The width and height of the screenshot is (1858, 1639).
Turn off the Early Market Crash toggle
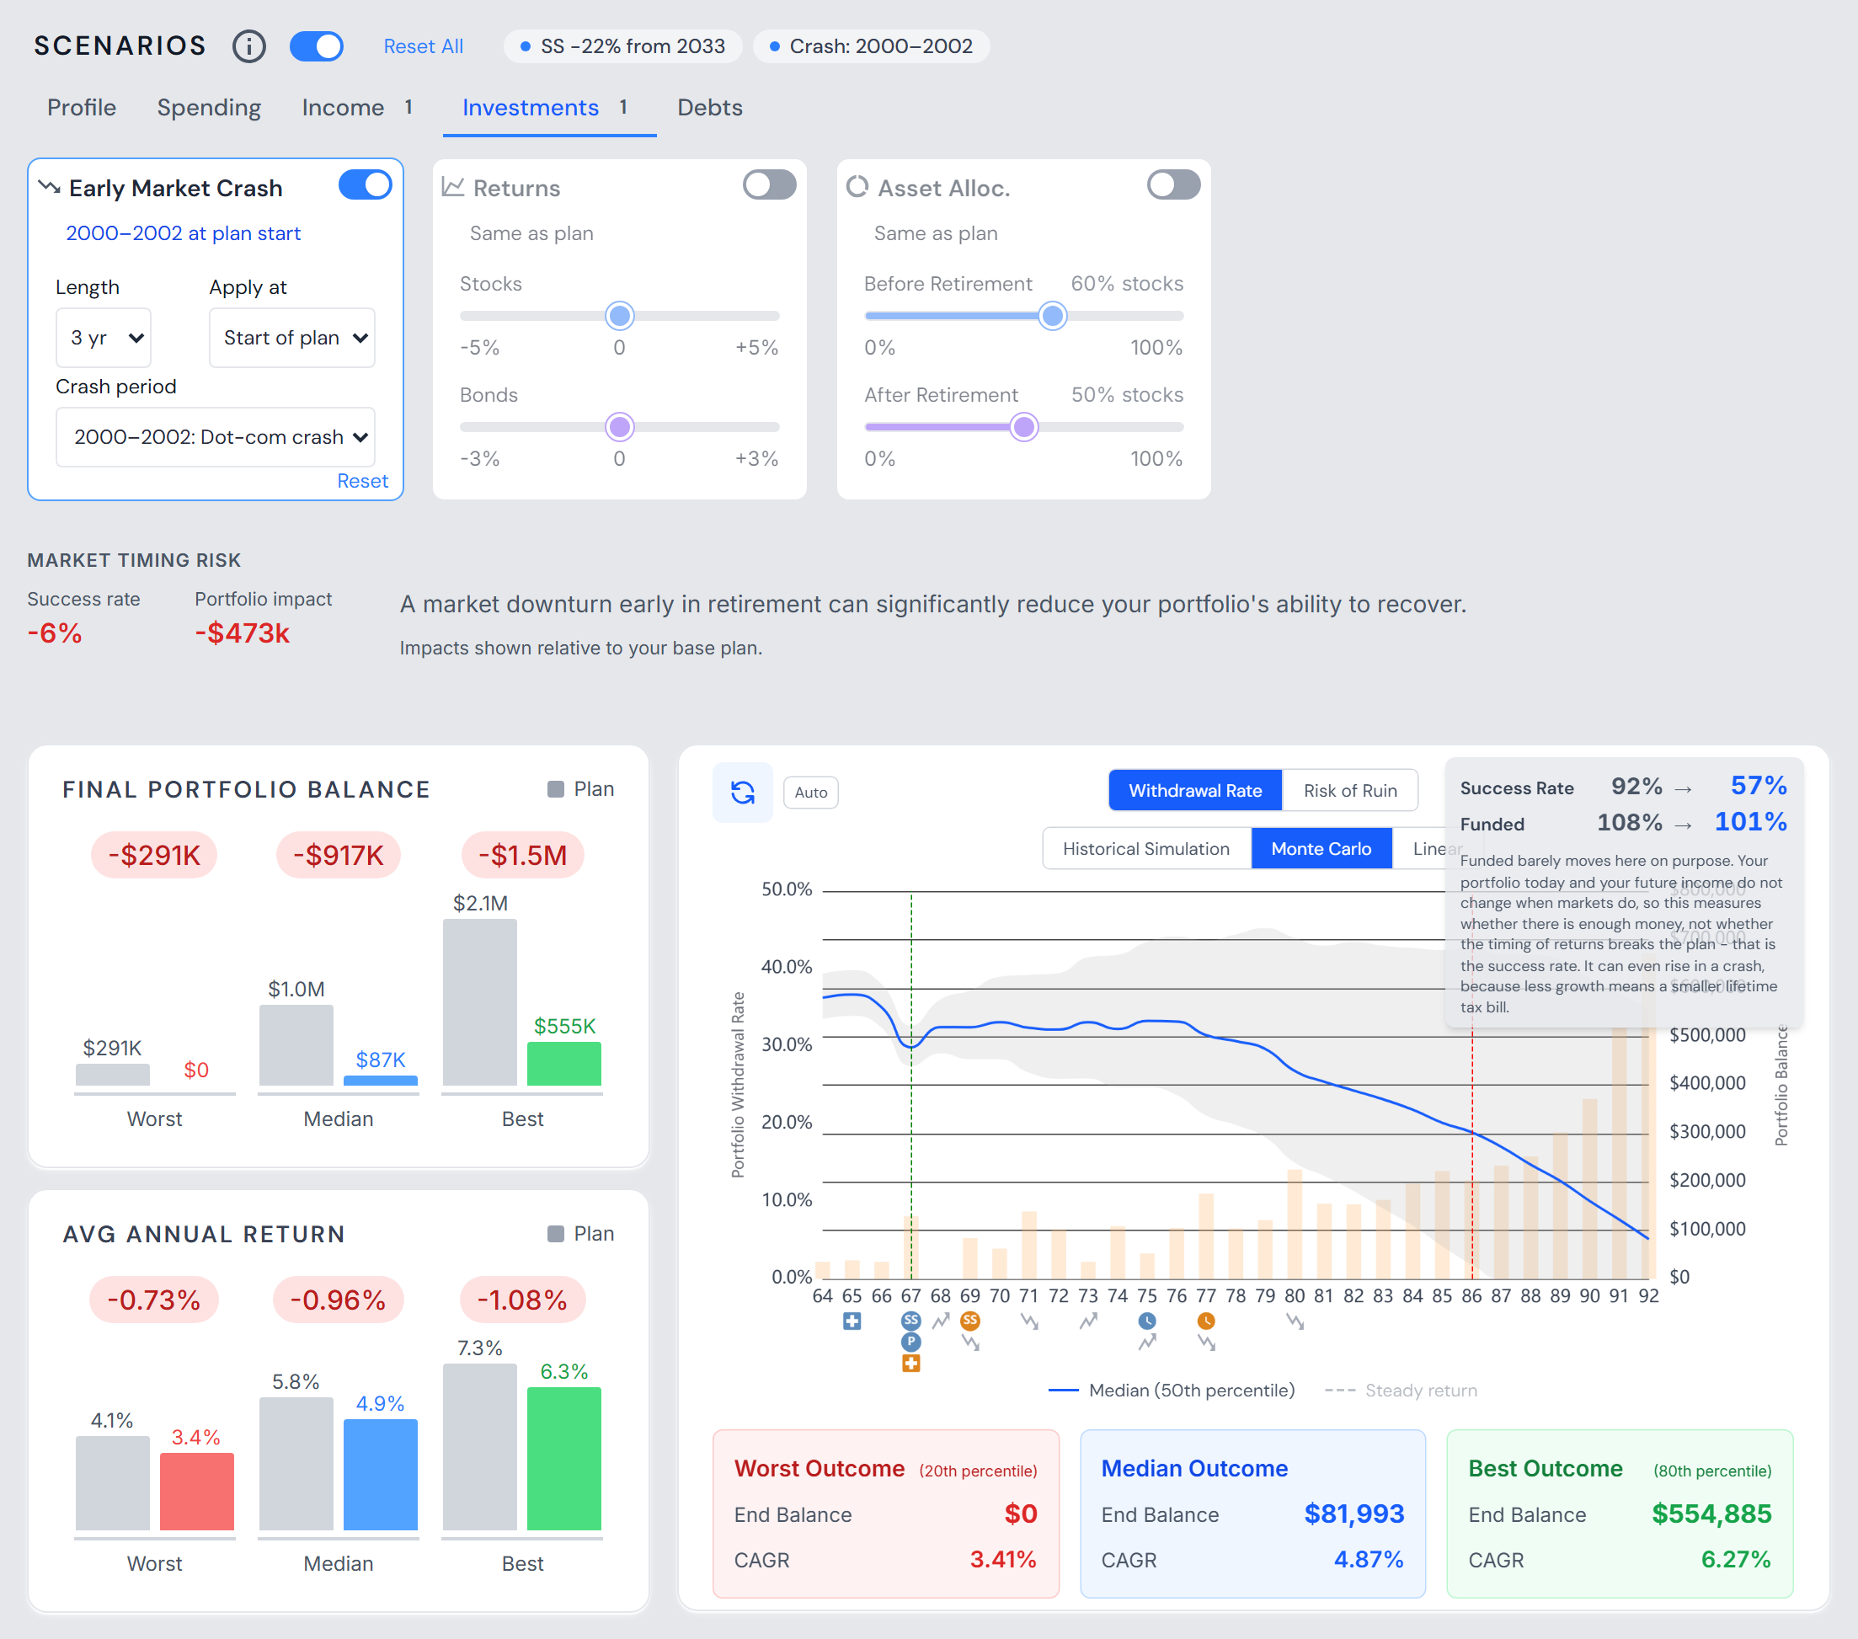point(366,185)
